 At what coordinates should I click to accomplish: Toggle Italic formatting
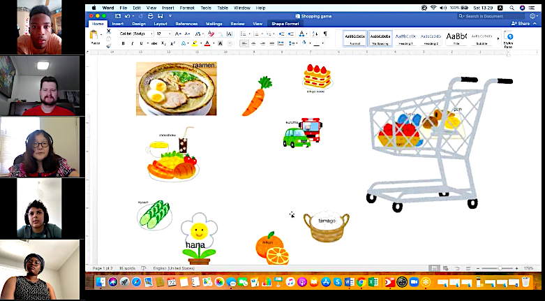click(132, 43)
